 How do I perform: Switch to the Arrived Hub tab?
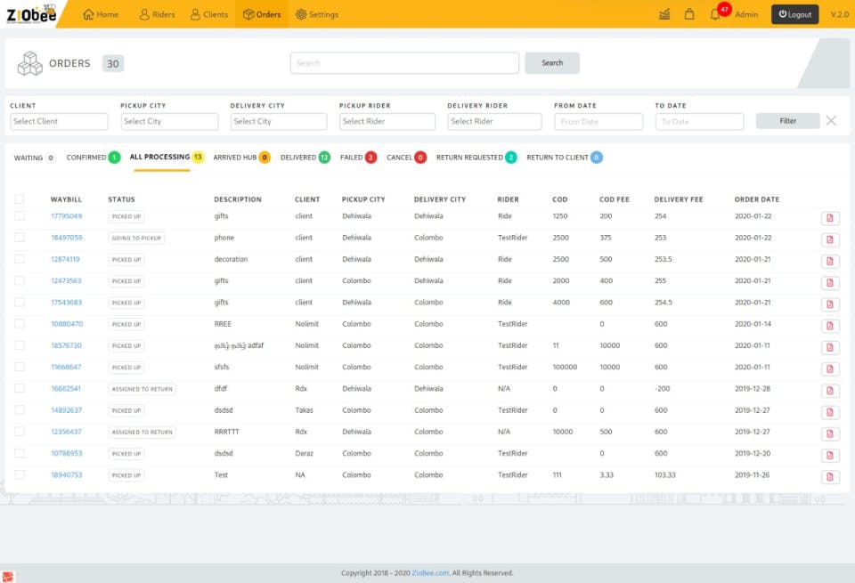pyautogui.click(x=241, y=158)
